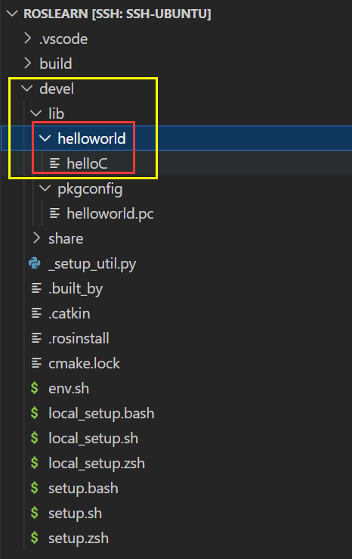
Task: Open the .built_by file
Action: [76, 289]
